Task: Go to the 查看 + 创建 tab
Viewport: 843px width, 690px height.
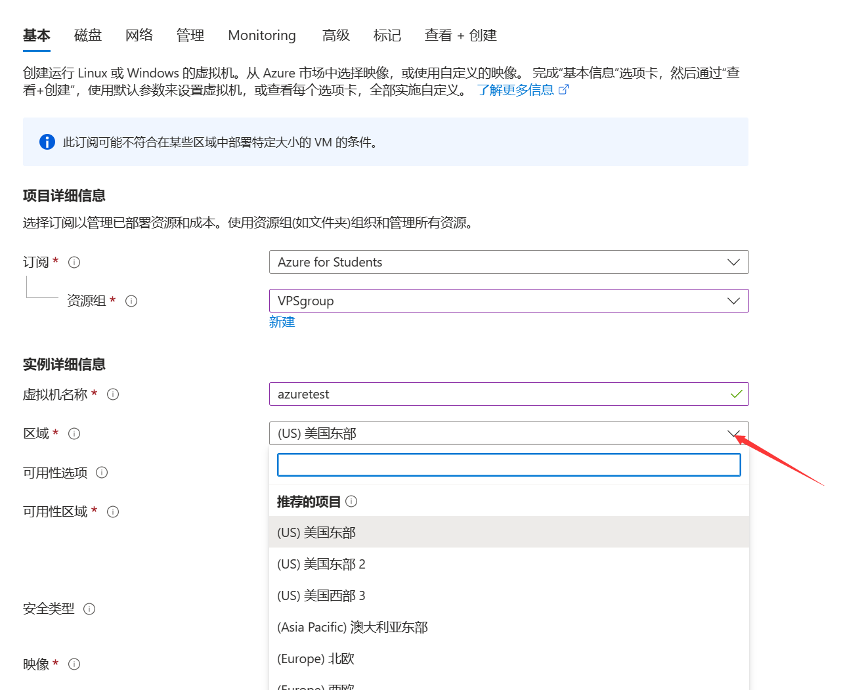Action: coord(461,35)
